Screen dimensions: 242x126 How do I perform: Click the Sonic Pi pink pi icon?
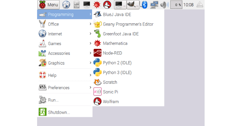point(97,92)
